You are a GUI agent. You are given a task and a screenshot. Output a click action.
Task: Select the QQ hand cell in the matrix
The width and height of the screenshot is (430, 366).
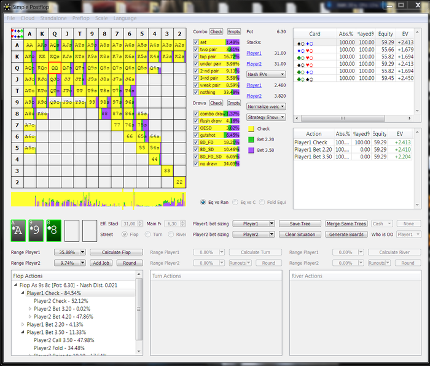(x=55, y=68)
